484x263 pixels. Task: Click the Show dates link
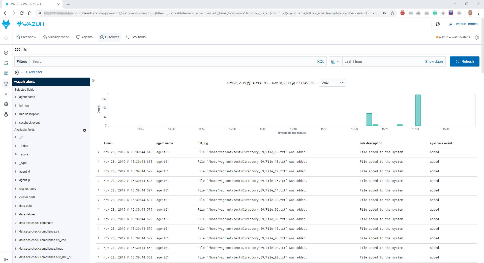[434, 61]
